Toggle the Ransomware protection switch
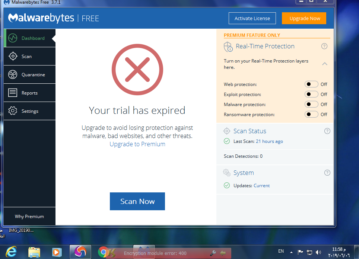Viewport: 359px width, 259px height. [x=311, y=114]
